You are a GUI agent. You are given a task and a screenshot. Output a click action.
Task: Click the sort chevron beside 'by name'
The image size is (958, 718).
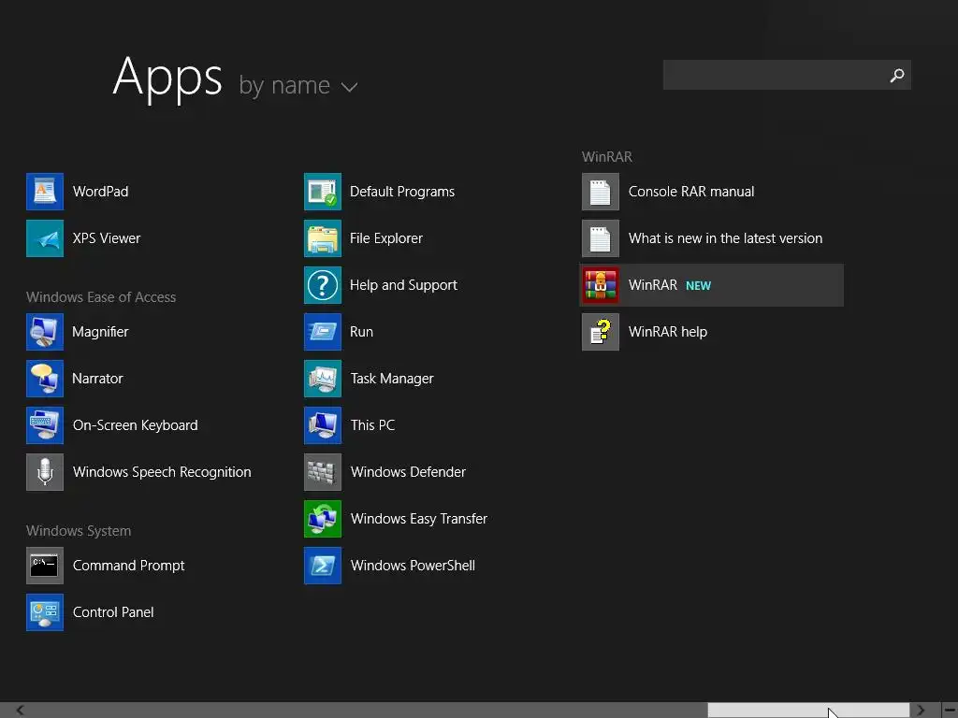click(350, 88)
